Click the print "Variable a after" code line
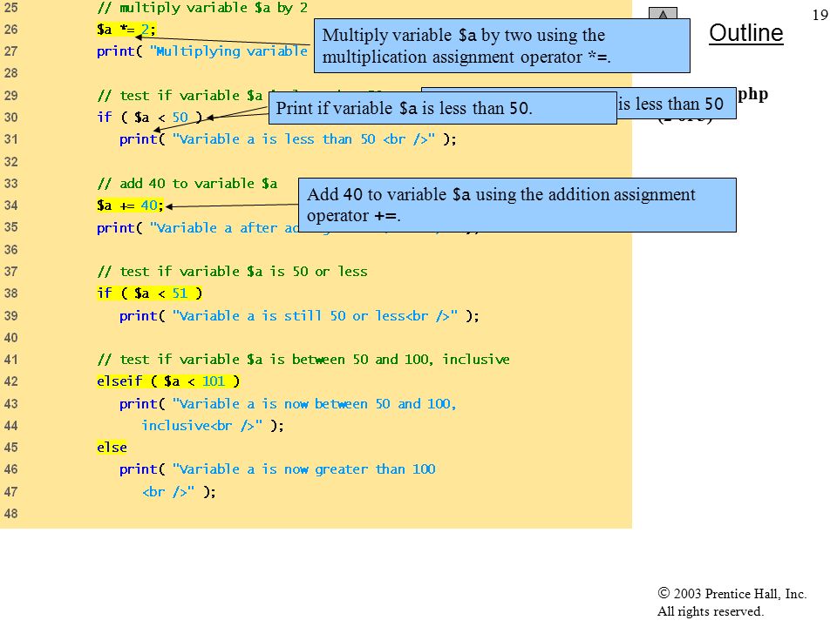This screenshot has height=627, width=837. (198, 227)
